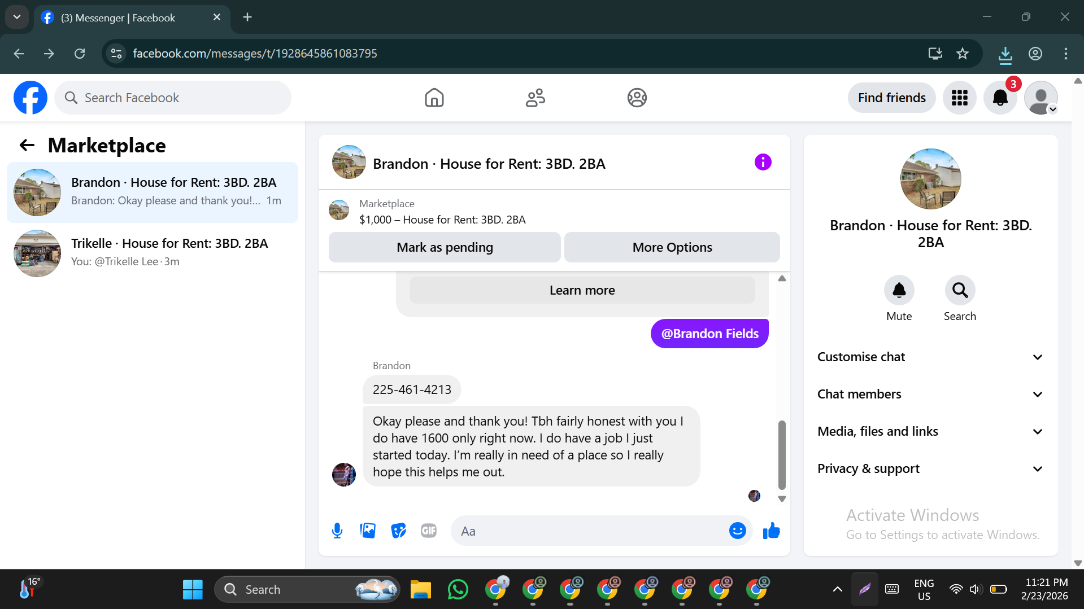1084x609 pixels.
Task: Open site information icon in address bar
Action: click(x=116, y=54)
